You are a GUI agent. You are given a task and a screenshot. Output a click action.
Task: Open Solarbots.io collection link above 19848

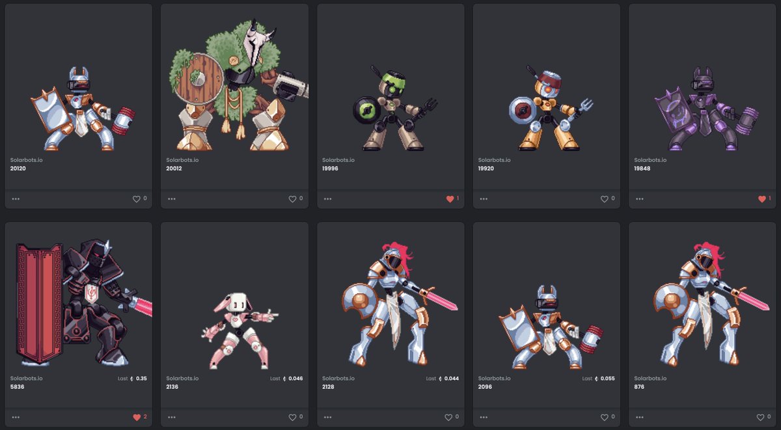tap(651, 159)
